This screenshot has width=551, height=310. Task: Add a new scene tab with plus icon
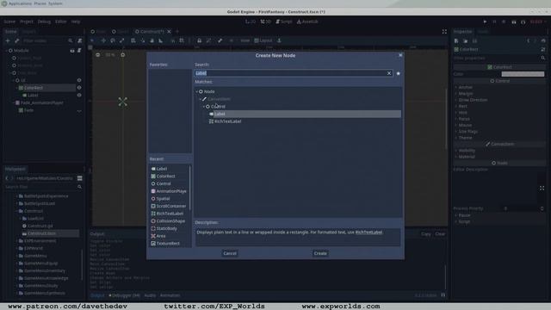click(177, 32)
